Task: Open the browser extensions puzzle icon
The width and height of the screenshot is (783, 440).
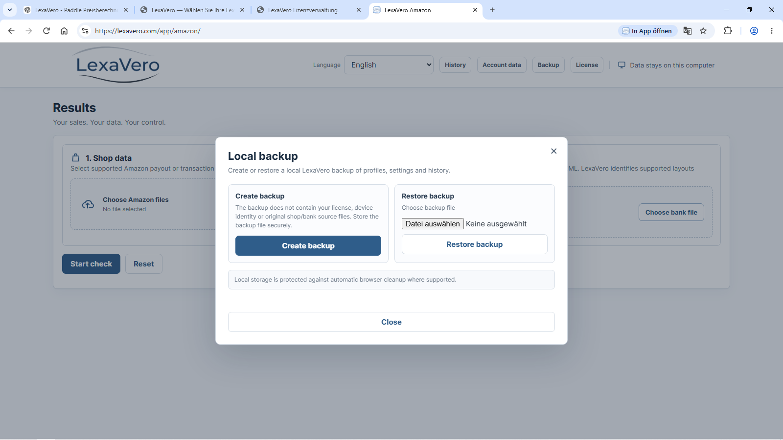Action: (728, 31)
